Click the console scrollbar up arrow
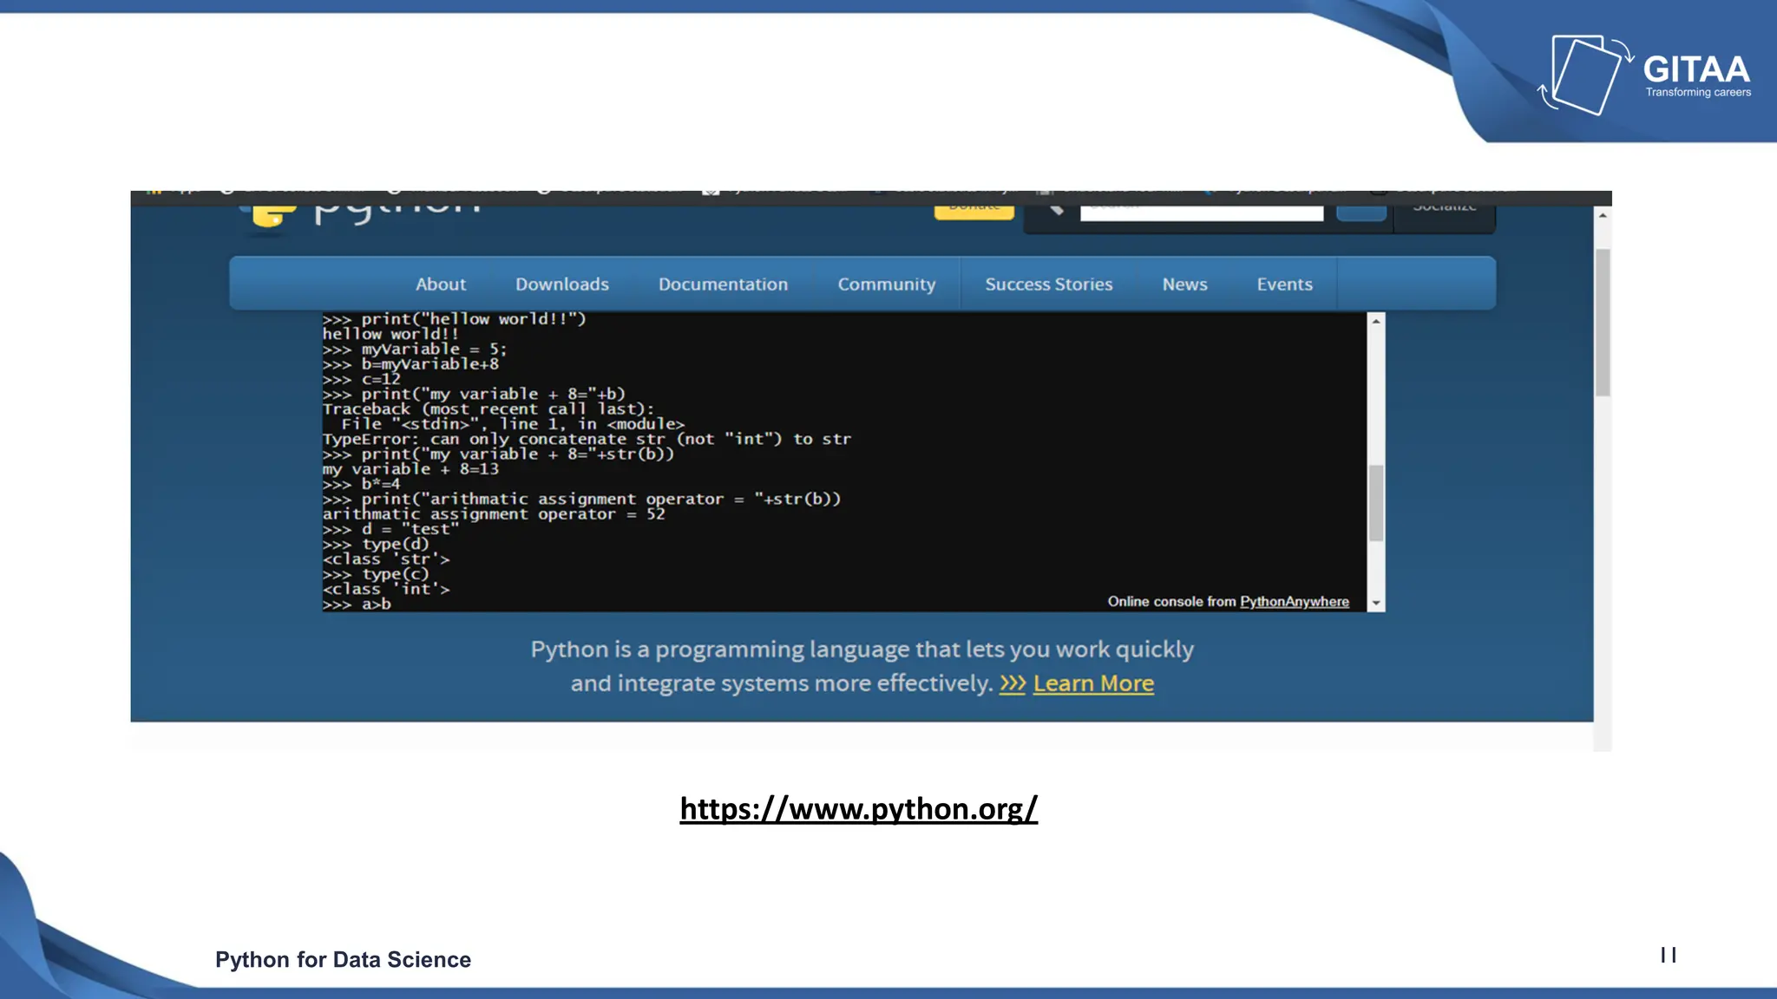This screenshot has width=1777, height=999. [x=1376, y=322]
